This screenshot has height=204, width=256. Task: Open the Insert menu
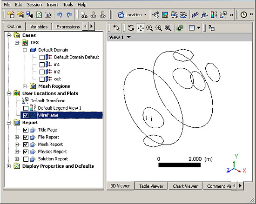click(x=53, y=5)
